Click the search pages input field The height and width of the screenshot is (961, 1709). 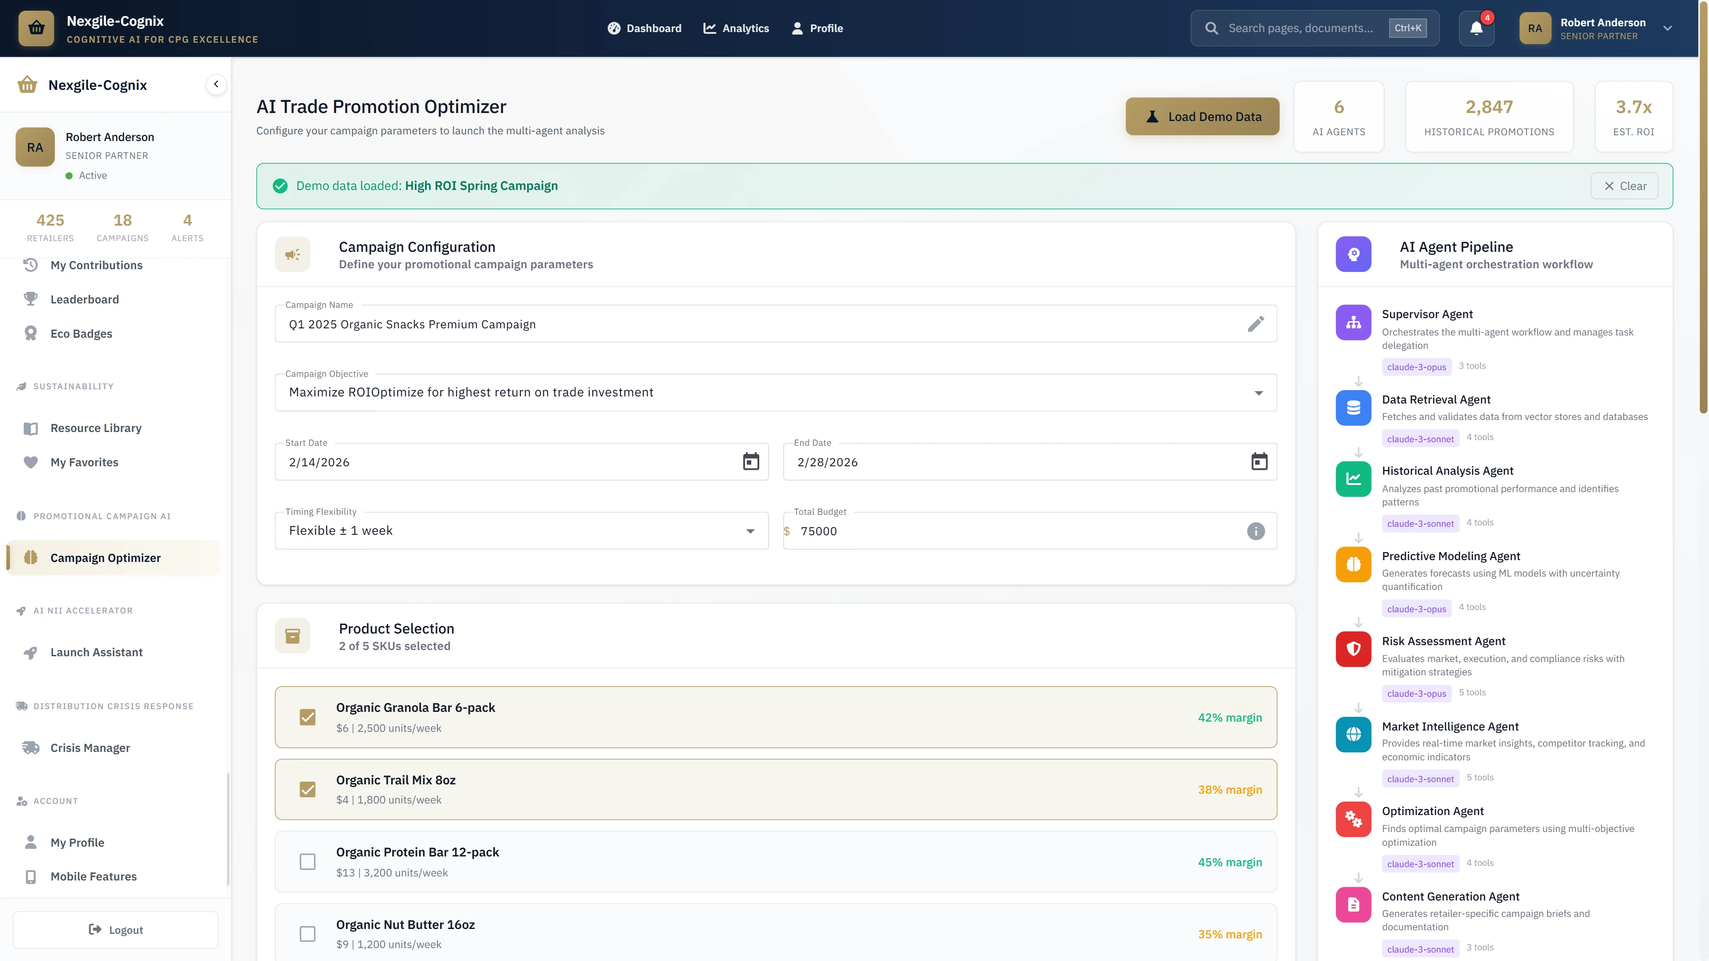(1314, 28)
